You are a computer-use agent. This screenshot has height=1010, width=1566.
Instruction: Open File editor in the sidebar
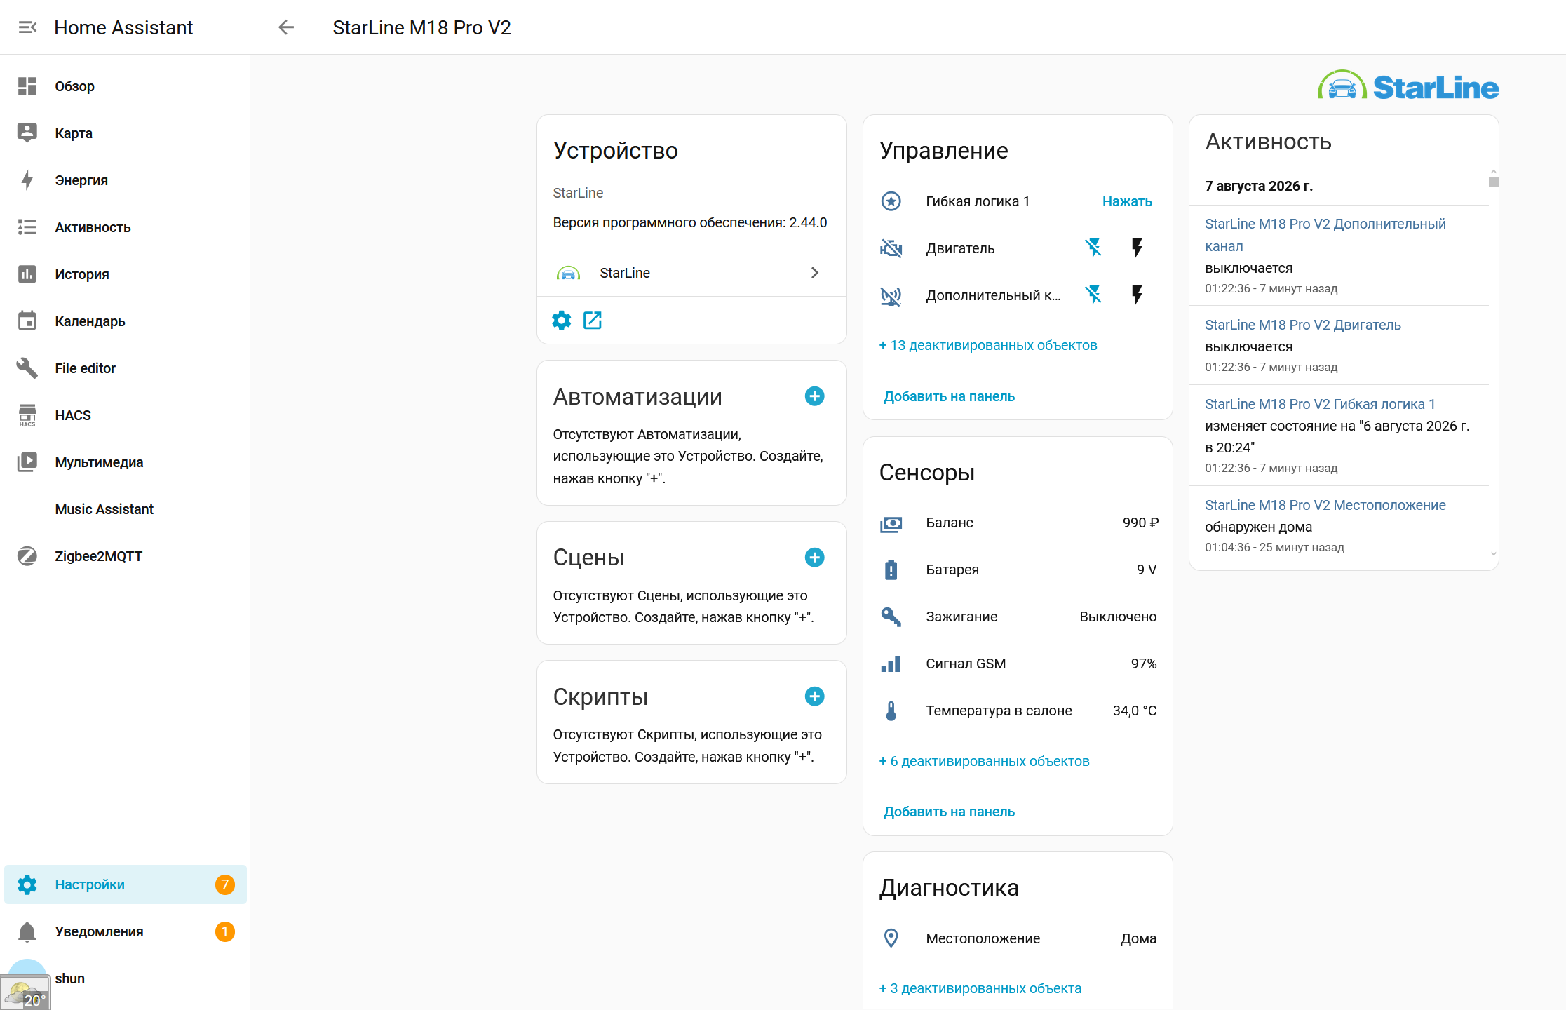click(x=126, y=368)
